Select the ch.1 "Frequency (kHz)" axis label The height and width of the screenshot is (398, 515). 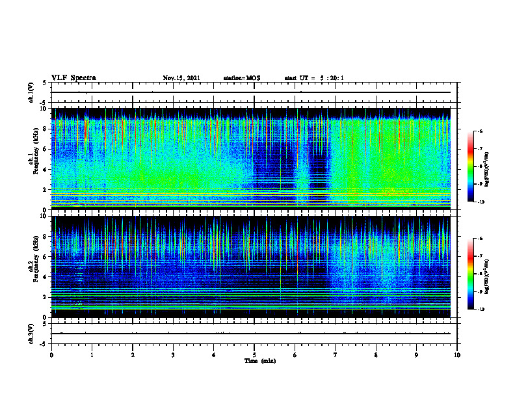[x=35, y=151]
